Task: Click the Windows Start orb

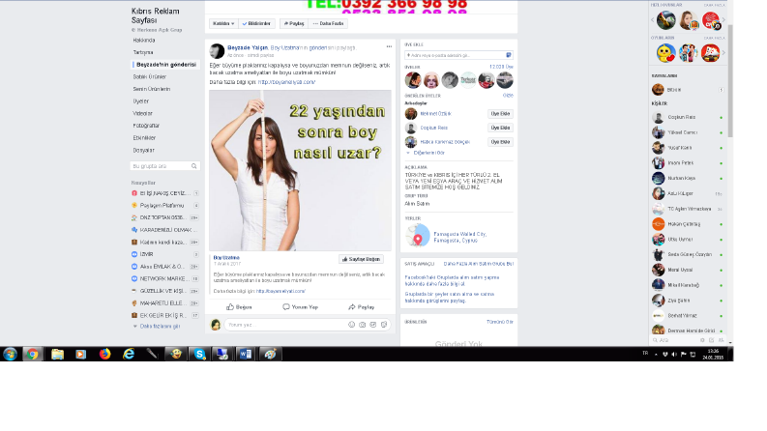Action: 10,354
